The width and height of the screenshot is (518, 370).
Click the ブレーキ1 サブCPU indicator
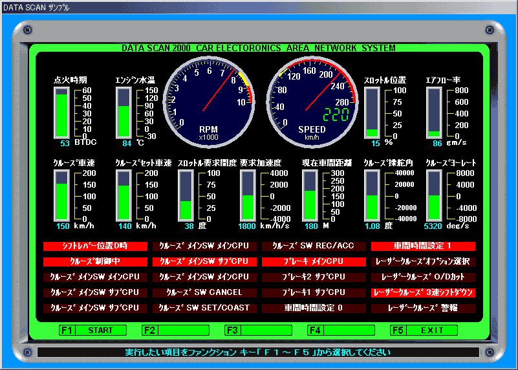tap(314, 292)
